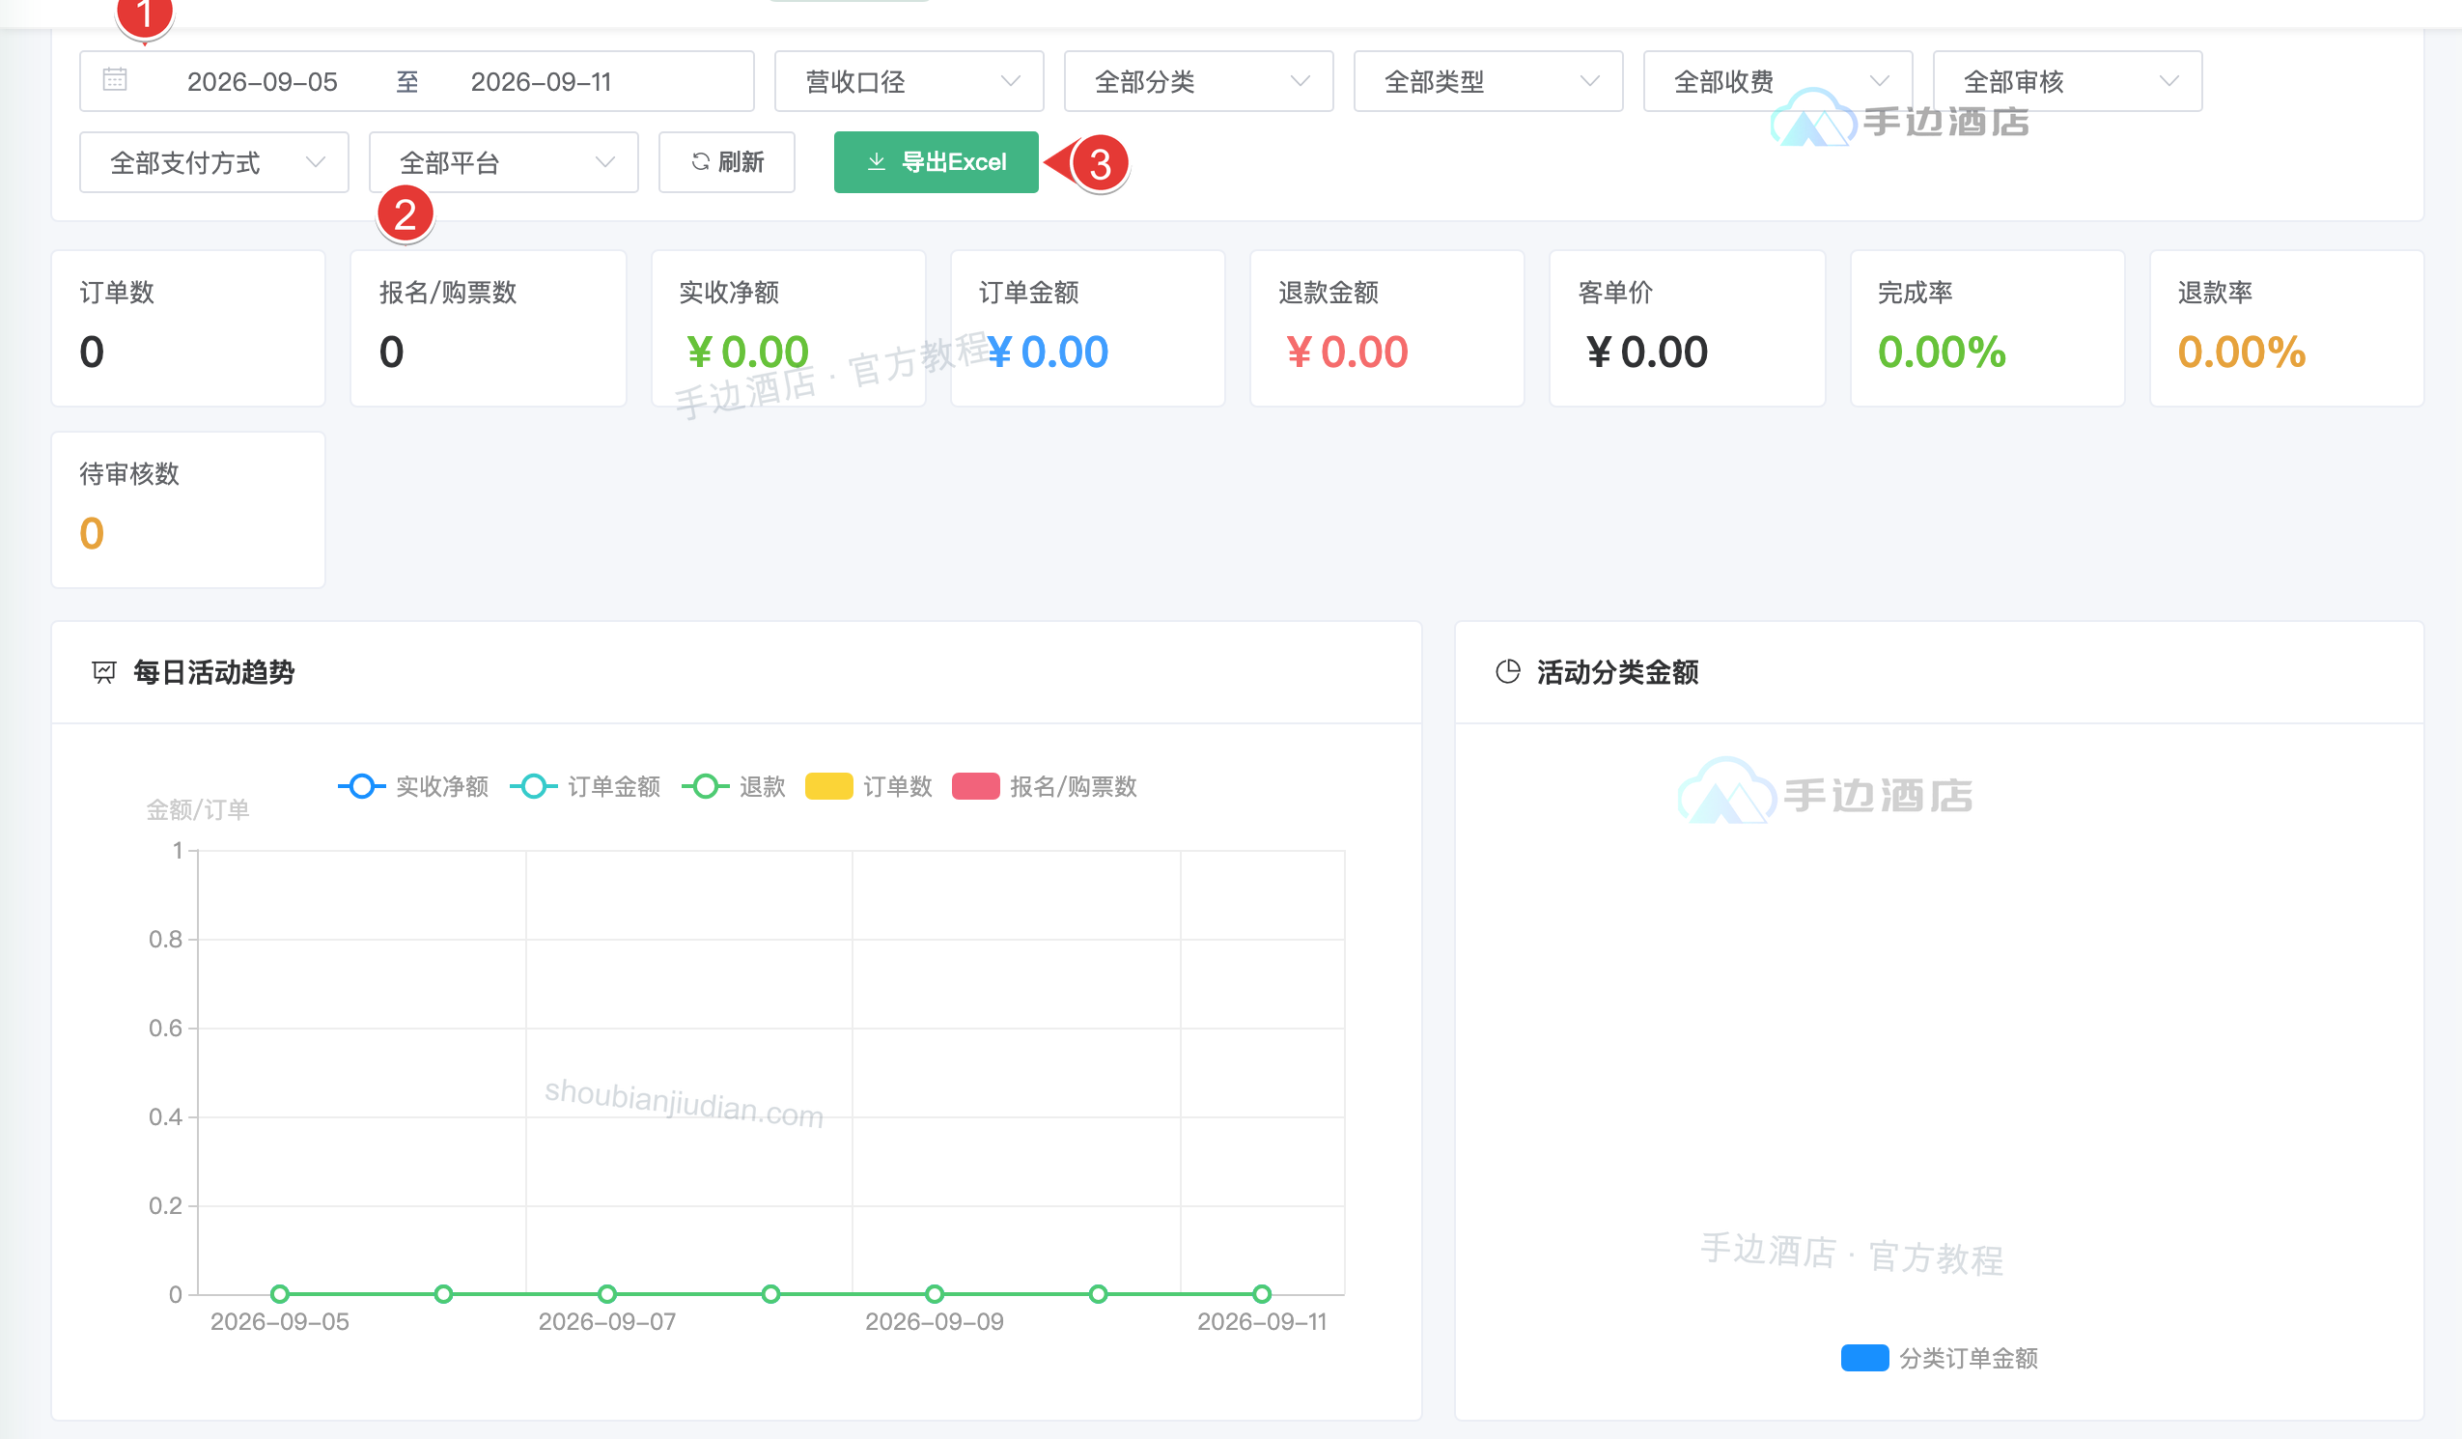The image size is (2462, 1439).
Task: Set start date 2026-09-05 field
Action: click(262, 81)
